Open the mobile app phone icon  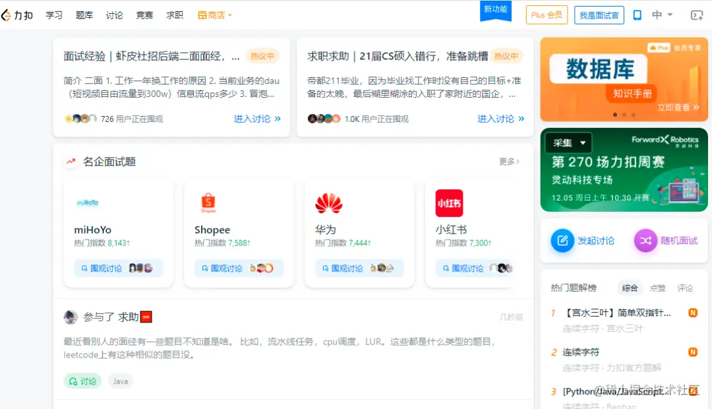tap(637, 15)
